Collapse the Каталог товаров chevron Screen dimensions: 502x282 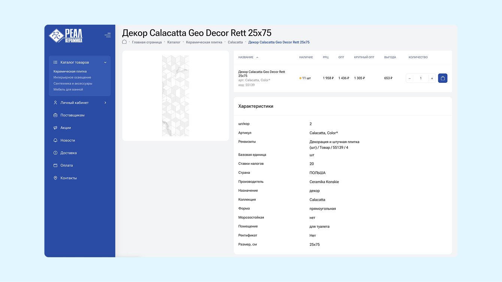click(105, 63)
